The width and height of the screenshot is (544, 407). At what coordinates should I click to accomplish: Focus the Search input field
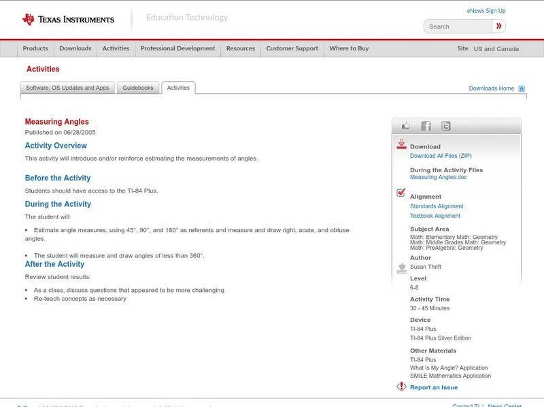(458, 27)
